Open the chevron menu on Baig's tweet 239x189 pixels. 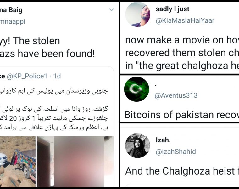click(111, 10)
